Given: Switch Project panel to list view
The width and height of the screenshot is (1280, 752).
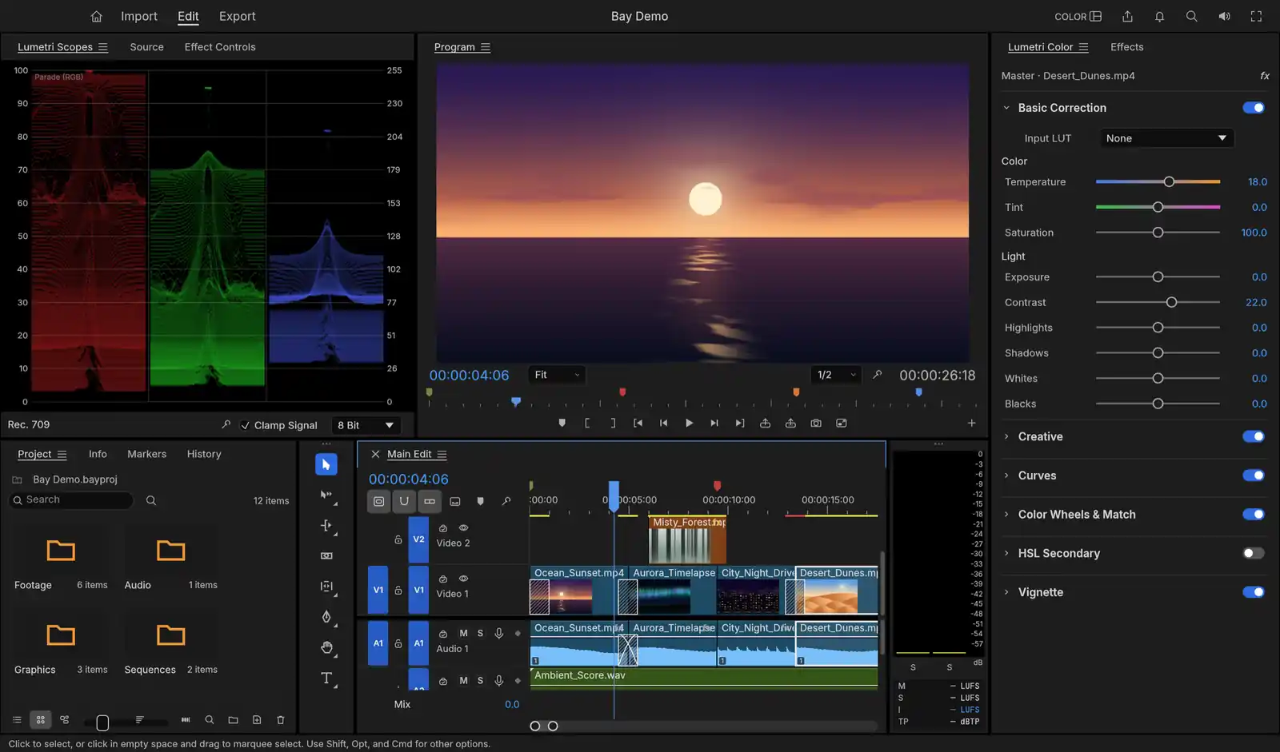Looking at the screenshot, I should pyautogui.click(x=17, y=720).
